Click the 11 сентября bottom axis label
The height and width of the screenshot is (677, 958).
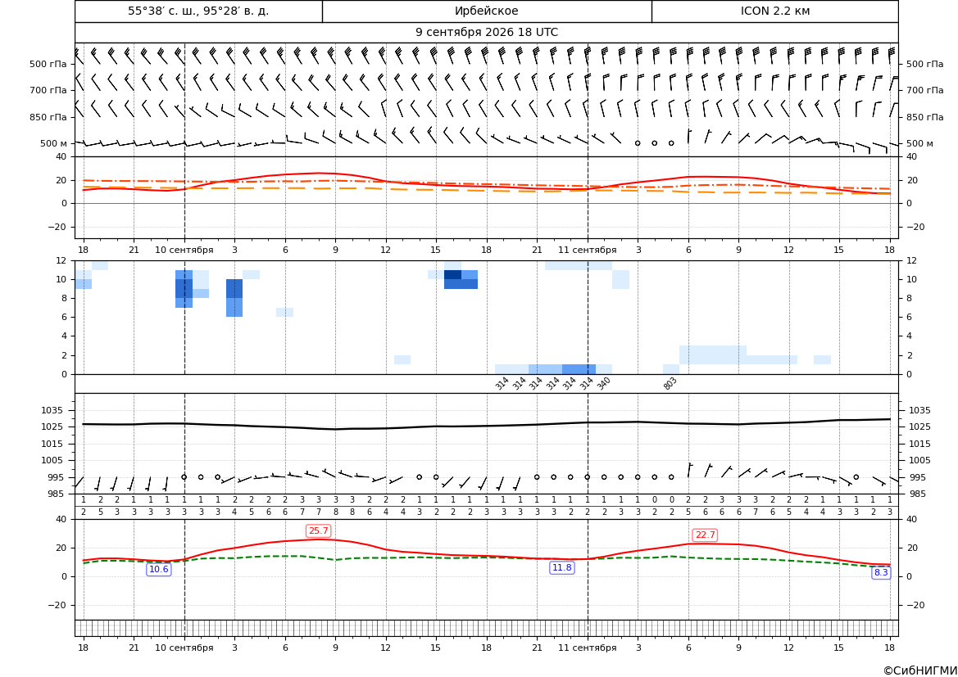coord(587,648)
